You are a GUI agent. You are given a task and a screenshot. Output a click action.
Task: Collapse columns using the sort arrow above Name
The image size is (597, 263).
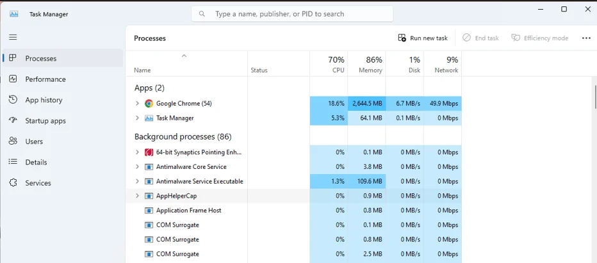pyautogui.click(x=184, y=56)
